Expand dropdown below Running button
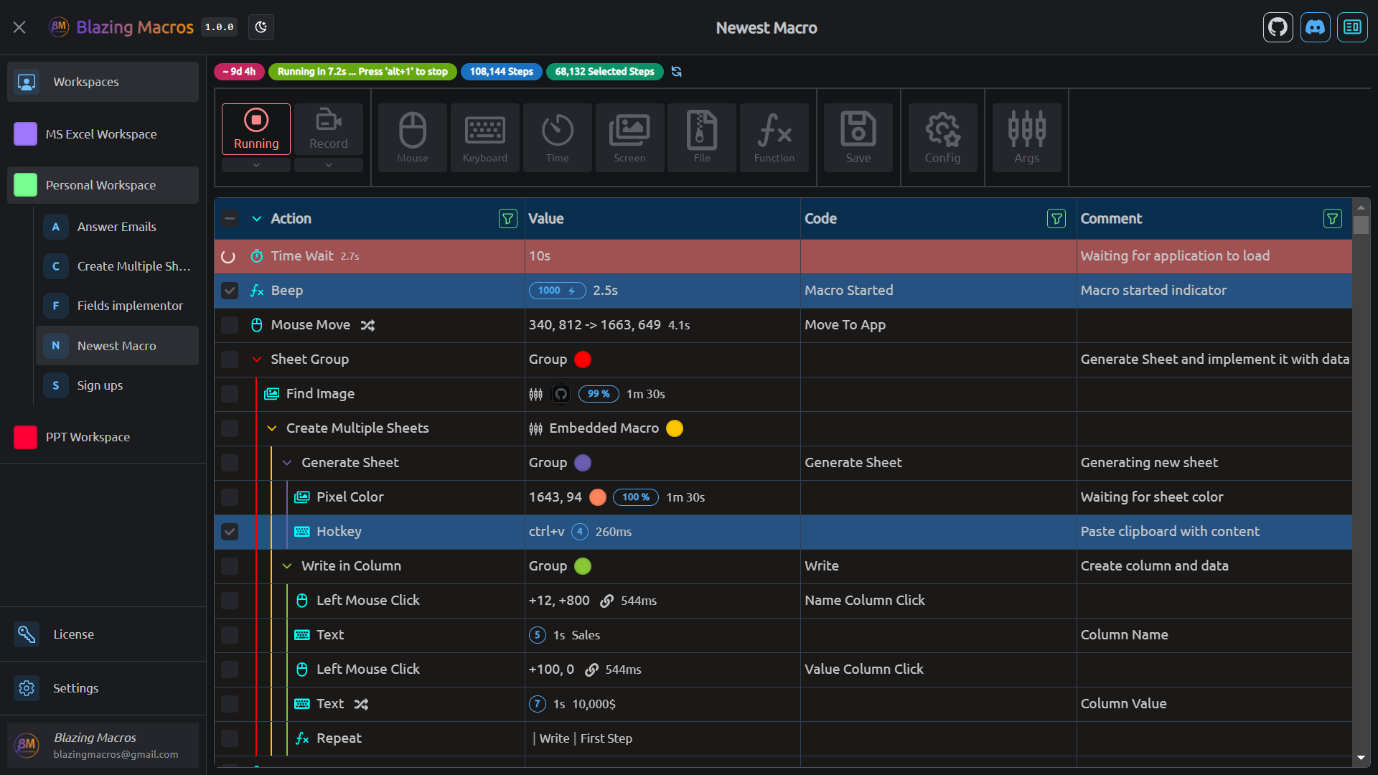1378x775 pixels. coord(256,165)
